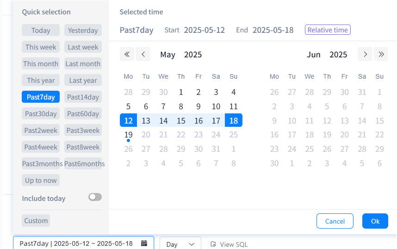Toggle the Include today switch

tap(95, 197)
